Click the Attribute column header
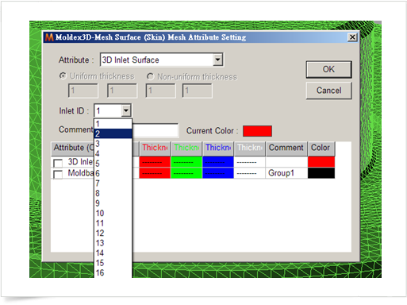Image resolution: width=407 pixels, height=305 pixels. 73,148
